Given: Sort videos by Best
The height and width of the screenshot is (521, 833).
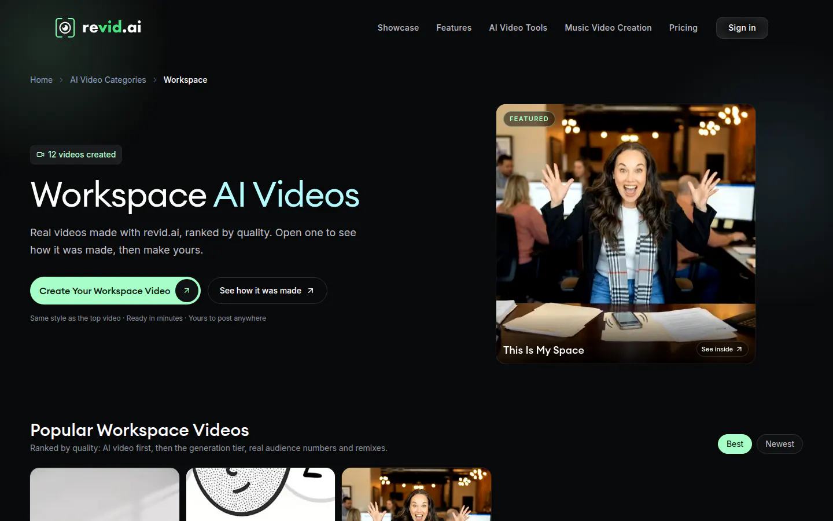Looking at the screenshot, I should tap(735, 444).
